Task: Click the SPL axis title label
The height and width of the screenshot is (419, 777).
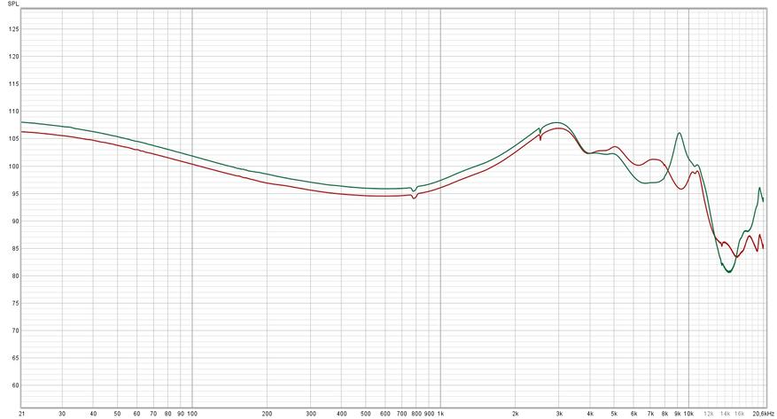Action: click(13, 4)
